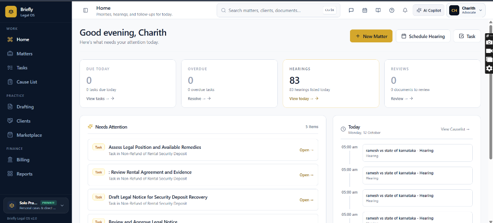Click the PRIVATE badge
The image size is (493, 223).
(x=49, y=203)
